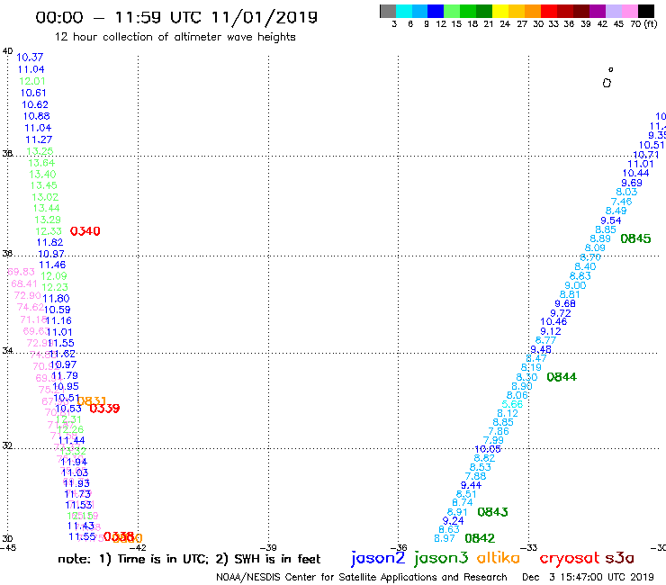Select the altika satellite label
Image resolution: width=666 pixels, height=585 pixels.
(498, 557)
